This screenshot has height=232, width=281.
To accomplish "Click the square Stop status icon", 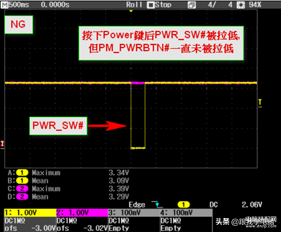I will pos(151,5).
